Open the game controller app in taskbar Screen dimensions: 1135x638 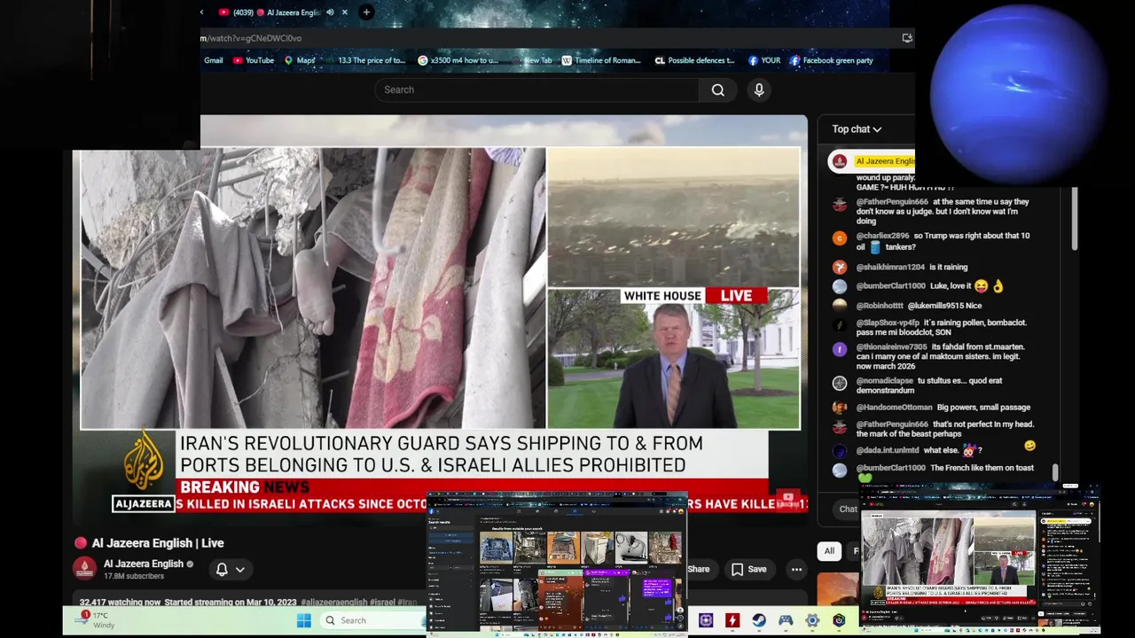pos(786,620)
